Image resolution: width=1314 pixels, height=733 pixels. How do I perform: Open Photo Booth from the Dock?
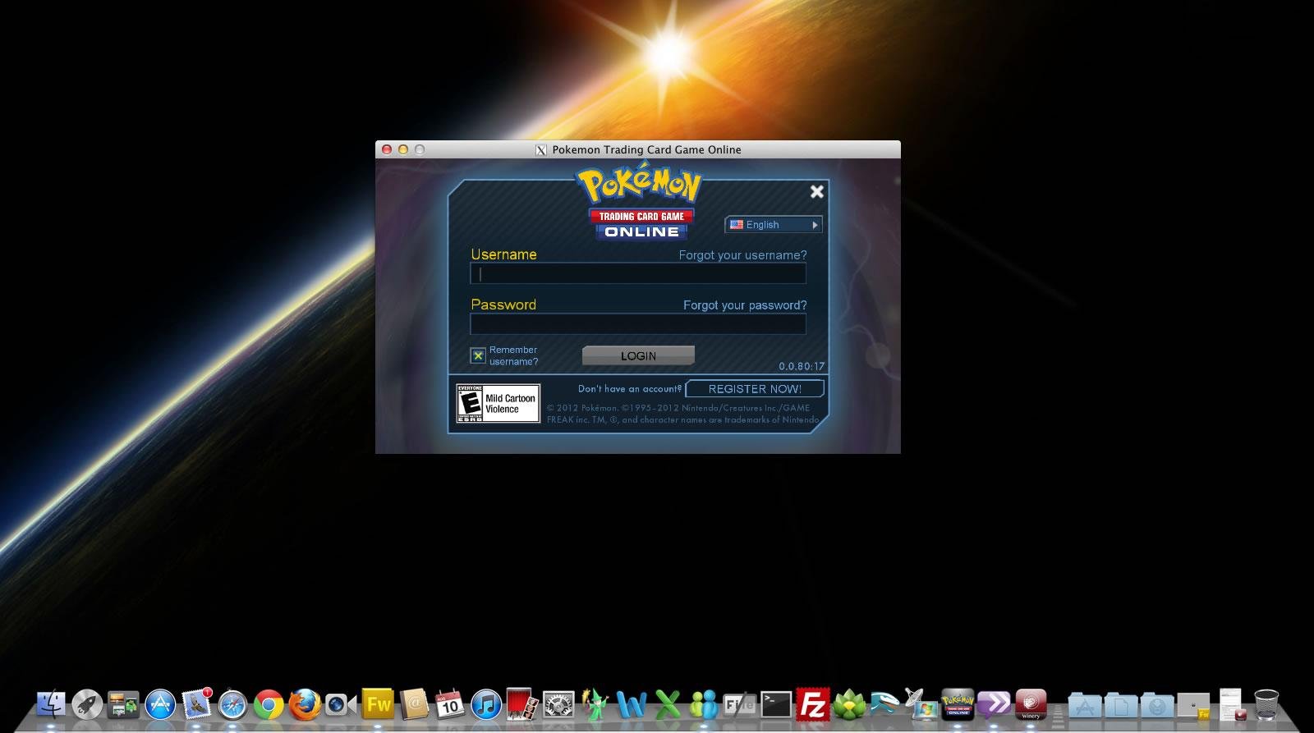pos(522,704)
